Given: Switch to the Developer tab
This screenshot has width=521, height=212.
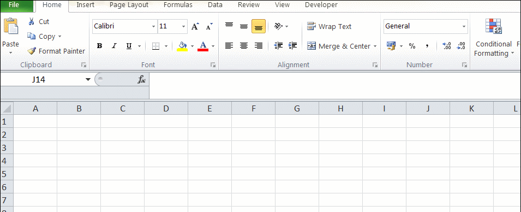Looking at the screenshot, I should (321, 5).
